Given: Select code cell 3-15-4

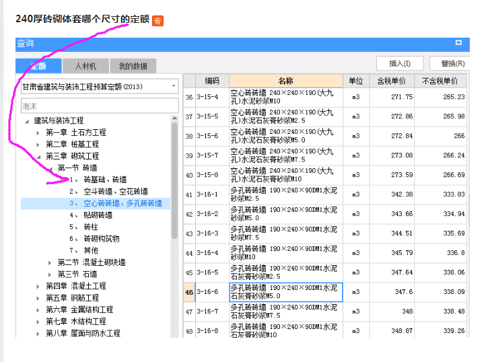Looking at the screenshot, I should click(x=212, y=97).
